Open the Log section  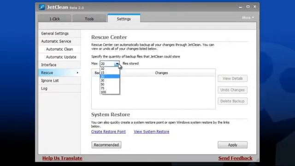59,89
